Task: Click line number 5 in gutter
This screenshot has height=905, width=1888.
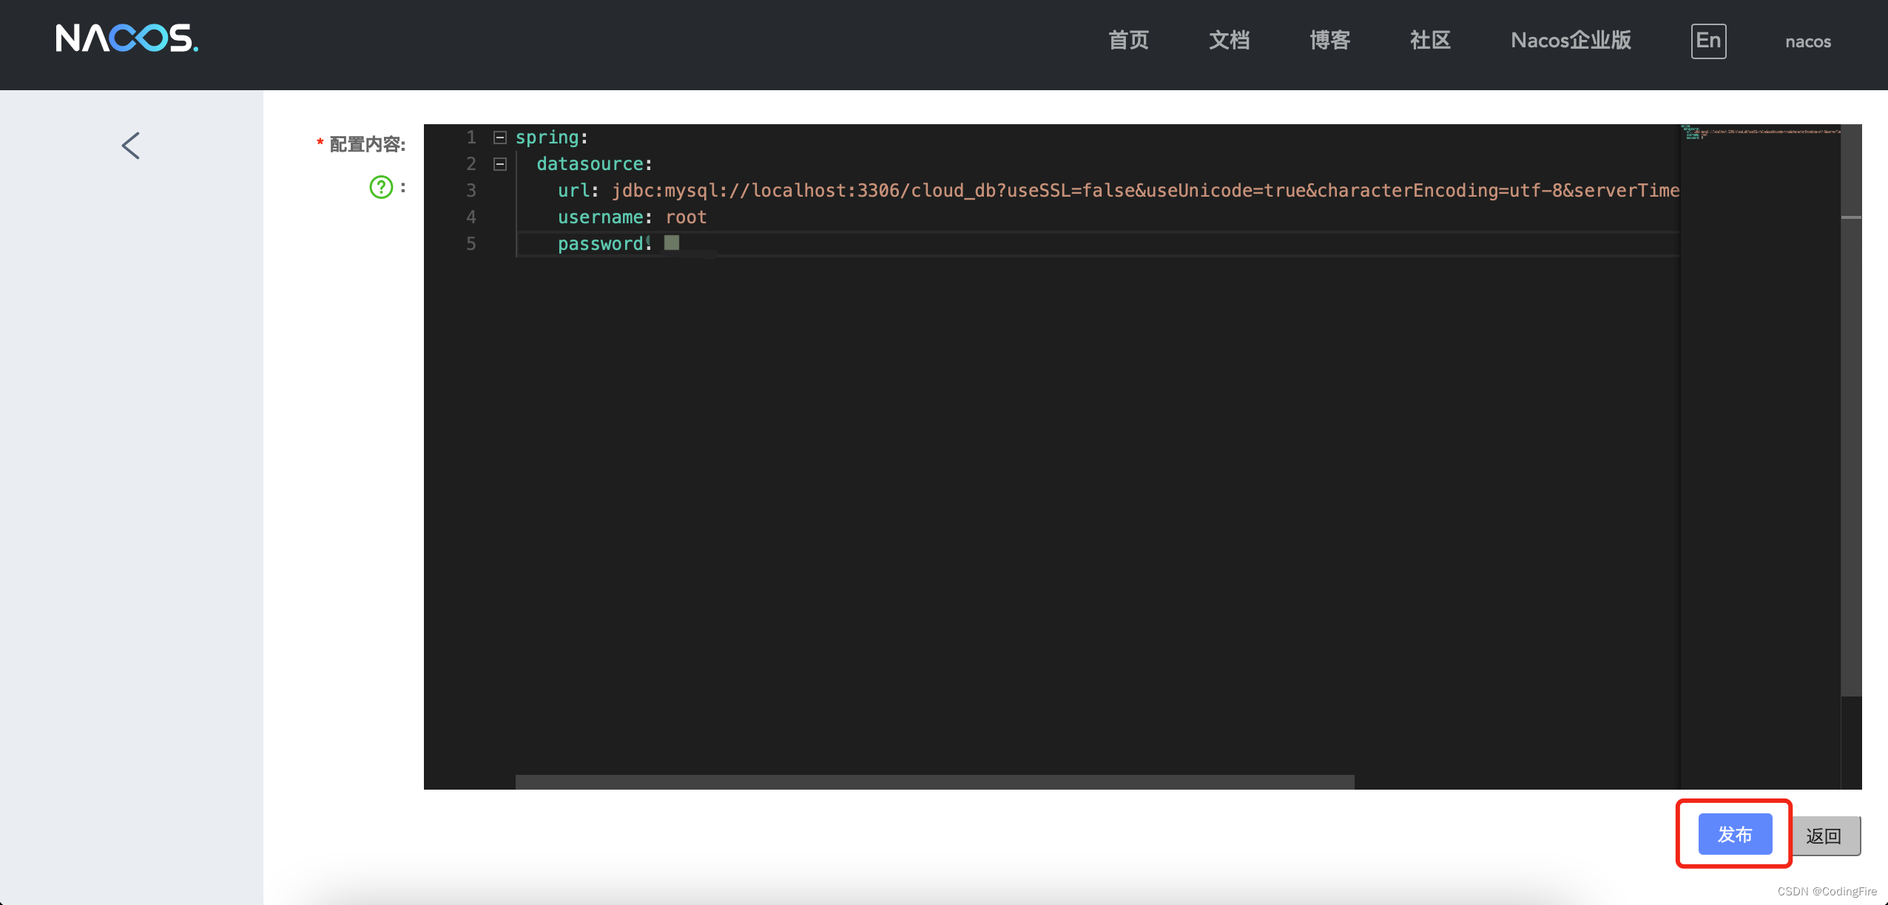Action: (x=471, y=244)
